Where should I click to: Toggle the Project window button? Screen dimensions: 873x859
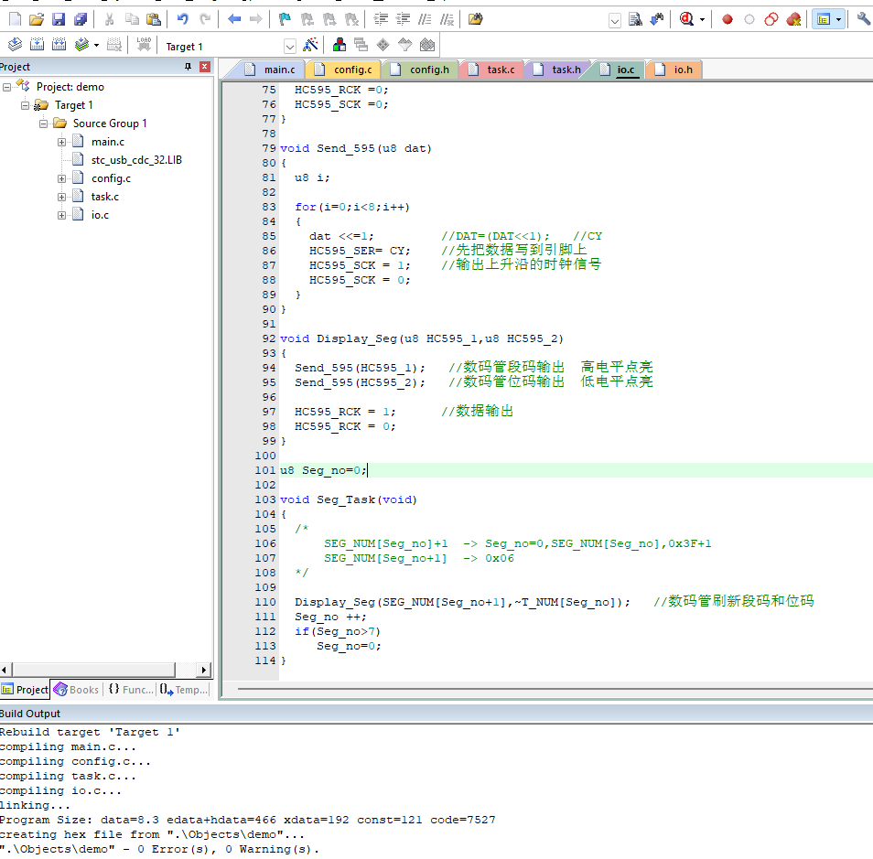tap(824, 19)
